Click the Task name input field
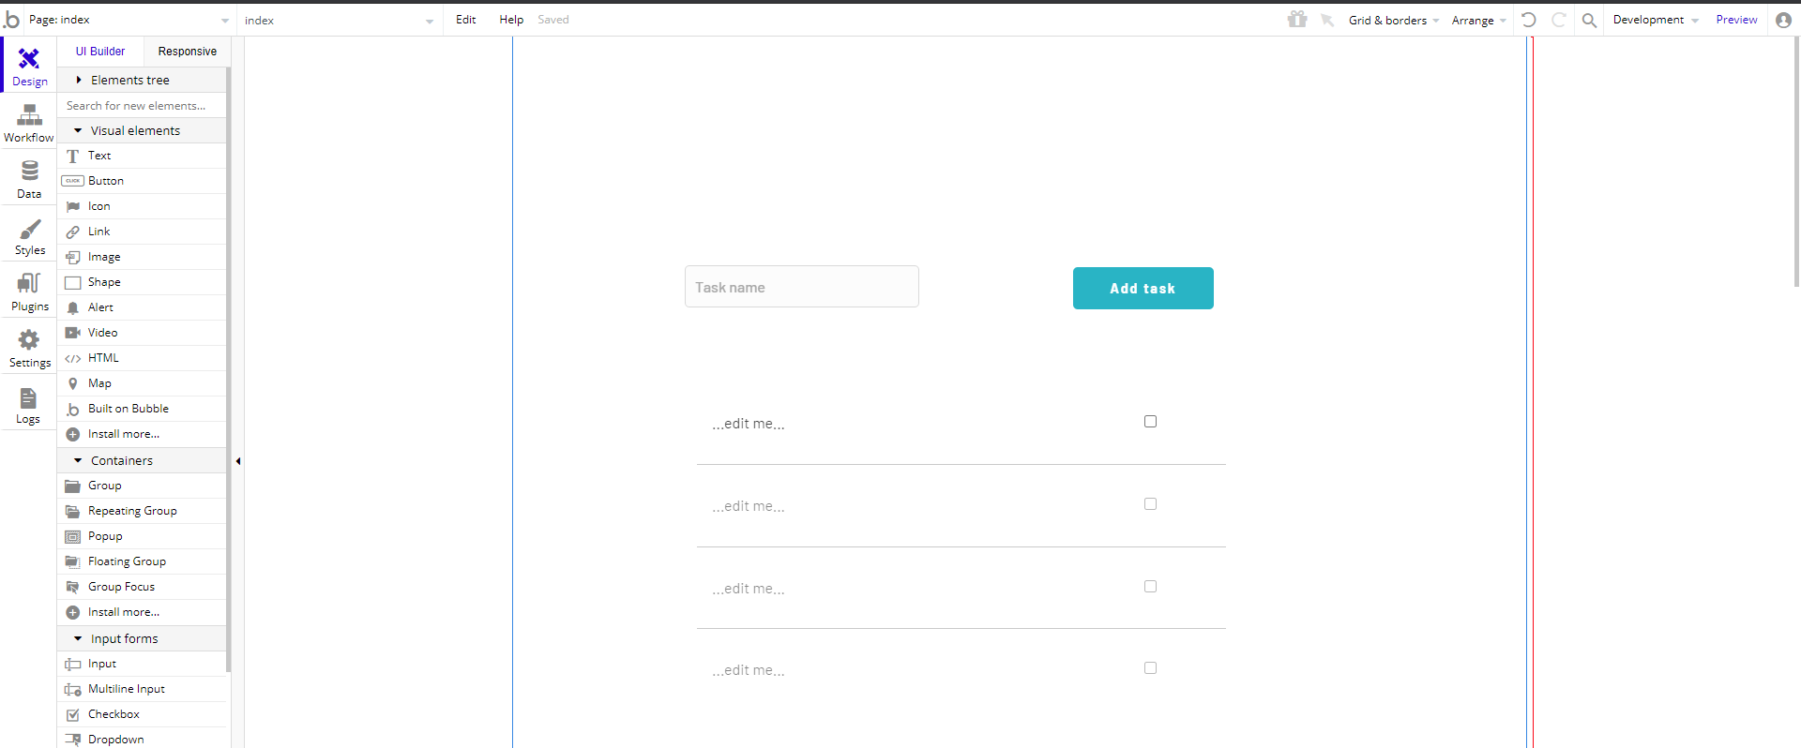The height and width of the screenshot is (748, 1801). point(802,287)
